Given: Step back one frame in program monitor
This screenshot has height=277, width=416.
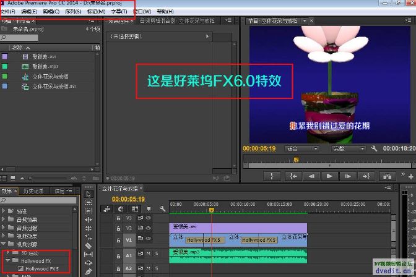Looking at the screenshot, I should click(x=311, y=176).
